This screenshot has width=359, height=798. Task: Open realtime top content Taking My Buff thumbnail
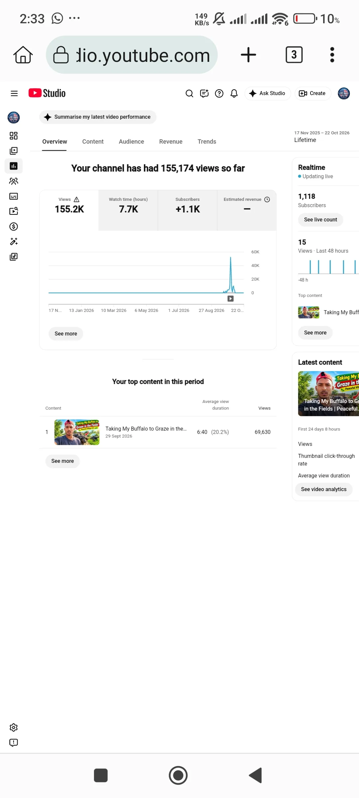click(x=308, y=313)
